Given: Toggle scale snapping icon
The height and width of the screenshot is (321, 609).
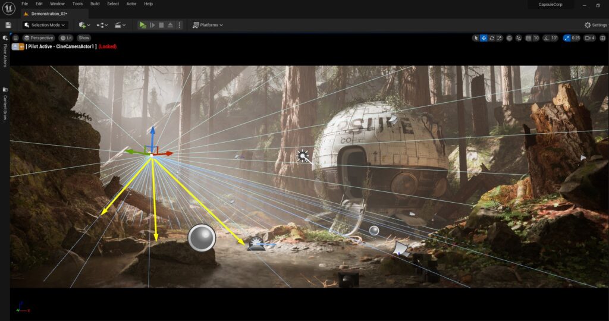Looking at the screenshot, I should 567,38.
